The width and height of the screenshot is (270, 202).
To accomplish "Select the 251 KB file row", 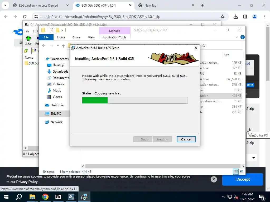I will point(221,112).
